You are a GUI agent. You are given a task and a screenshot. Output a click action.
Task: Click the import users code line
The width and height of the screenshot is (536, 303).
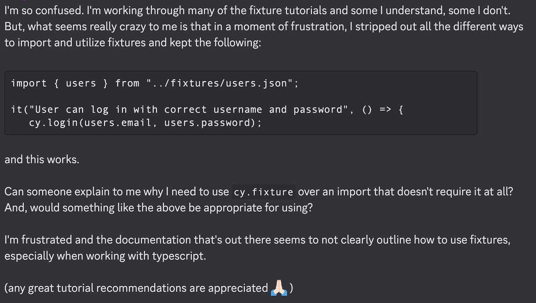point(155,83)
